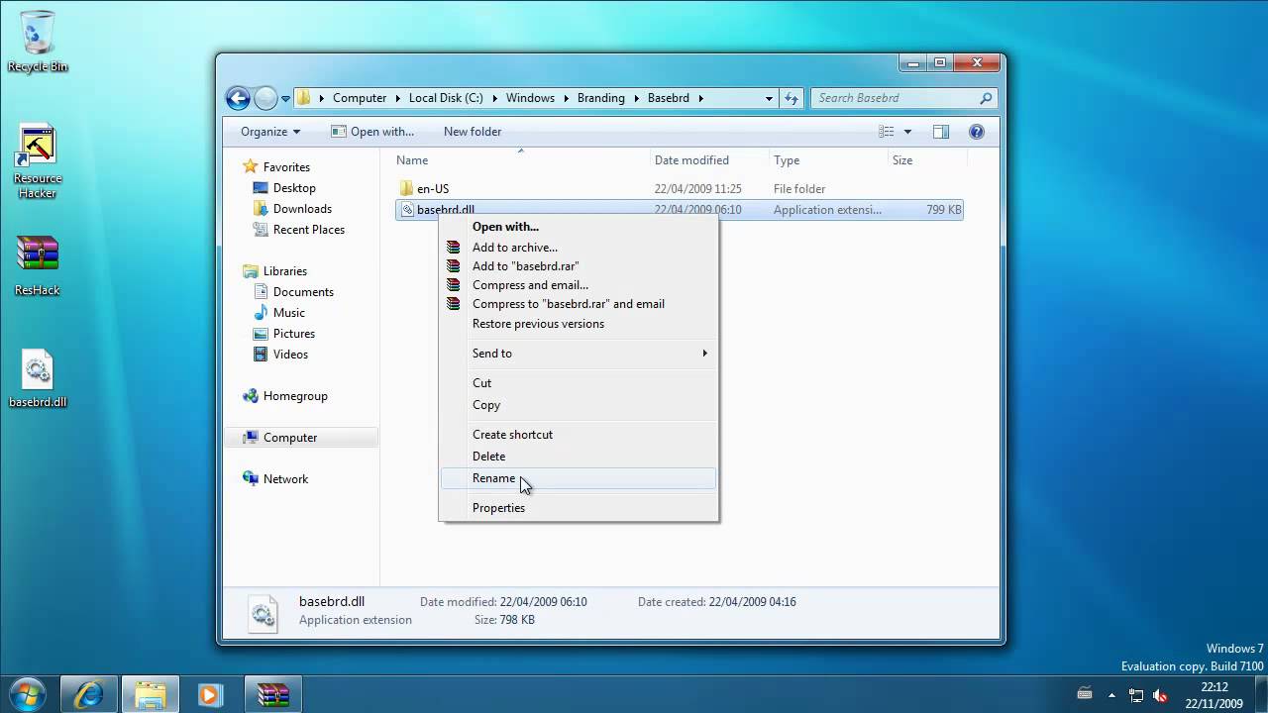Image resolution: width=1268 pixels, height=713 pixels.
Task: Launch Windows Media Player from taskbar
Action: click(x=210, y=694)
